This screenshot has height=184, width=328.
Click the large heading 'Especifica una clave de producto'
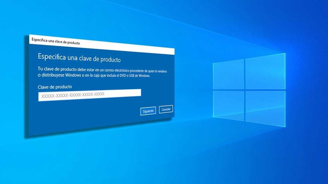pyautogui.click(x=79, y=58)
